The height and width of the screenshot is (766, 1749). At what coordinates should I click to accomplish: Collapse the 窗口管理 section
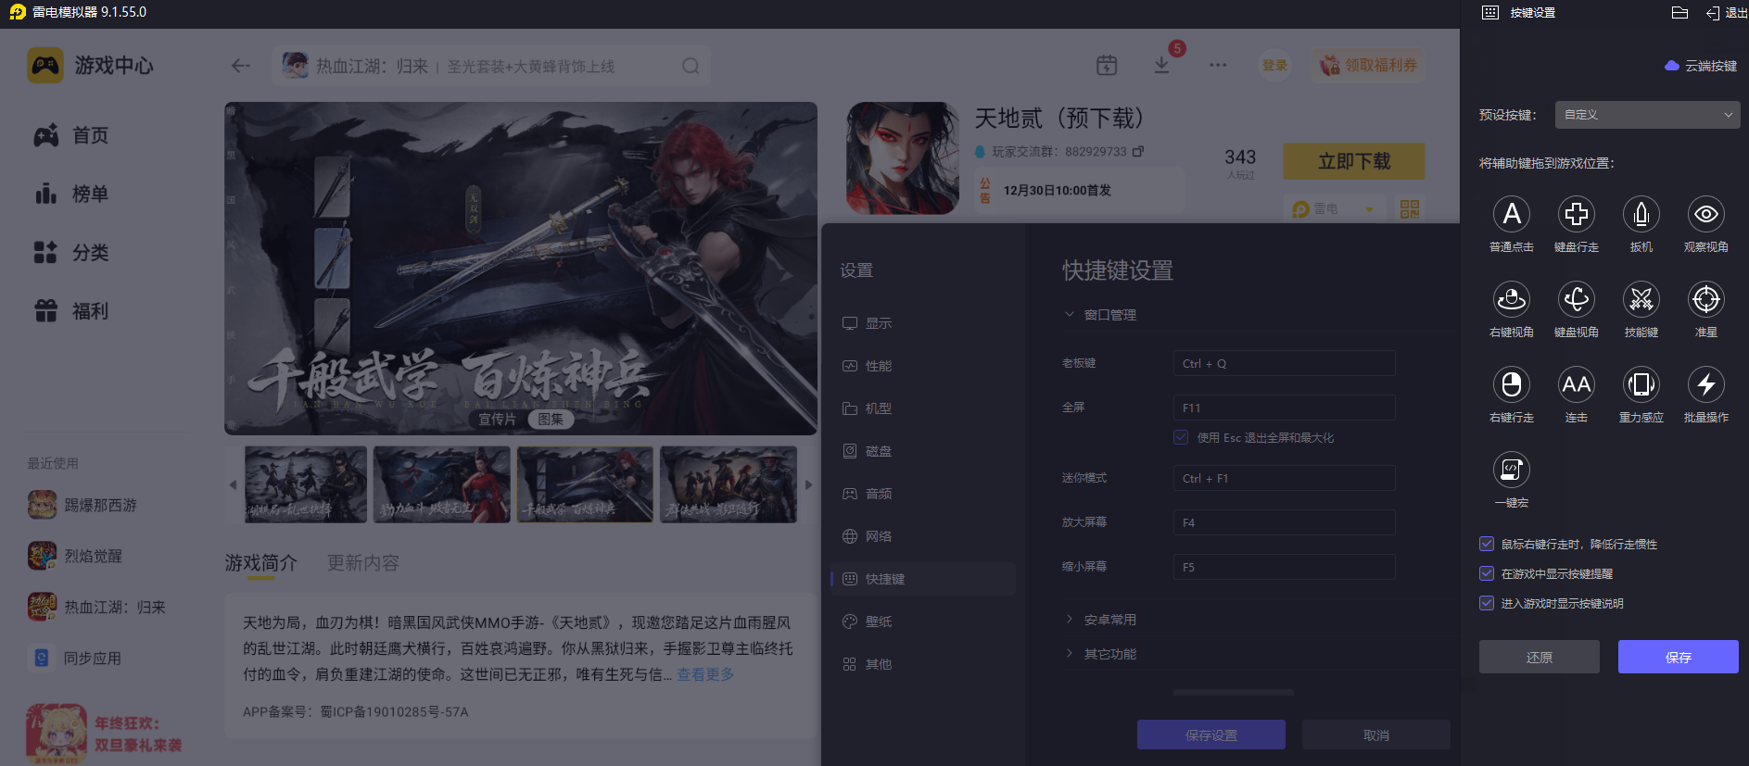click(1100, 315)
